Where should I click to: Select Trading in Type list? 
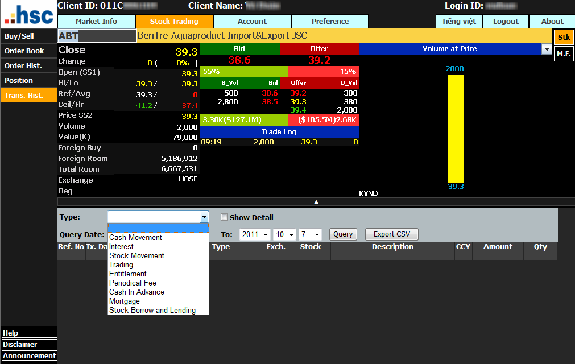[158, 264]
